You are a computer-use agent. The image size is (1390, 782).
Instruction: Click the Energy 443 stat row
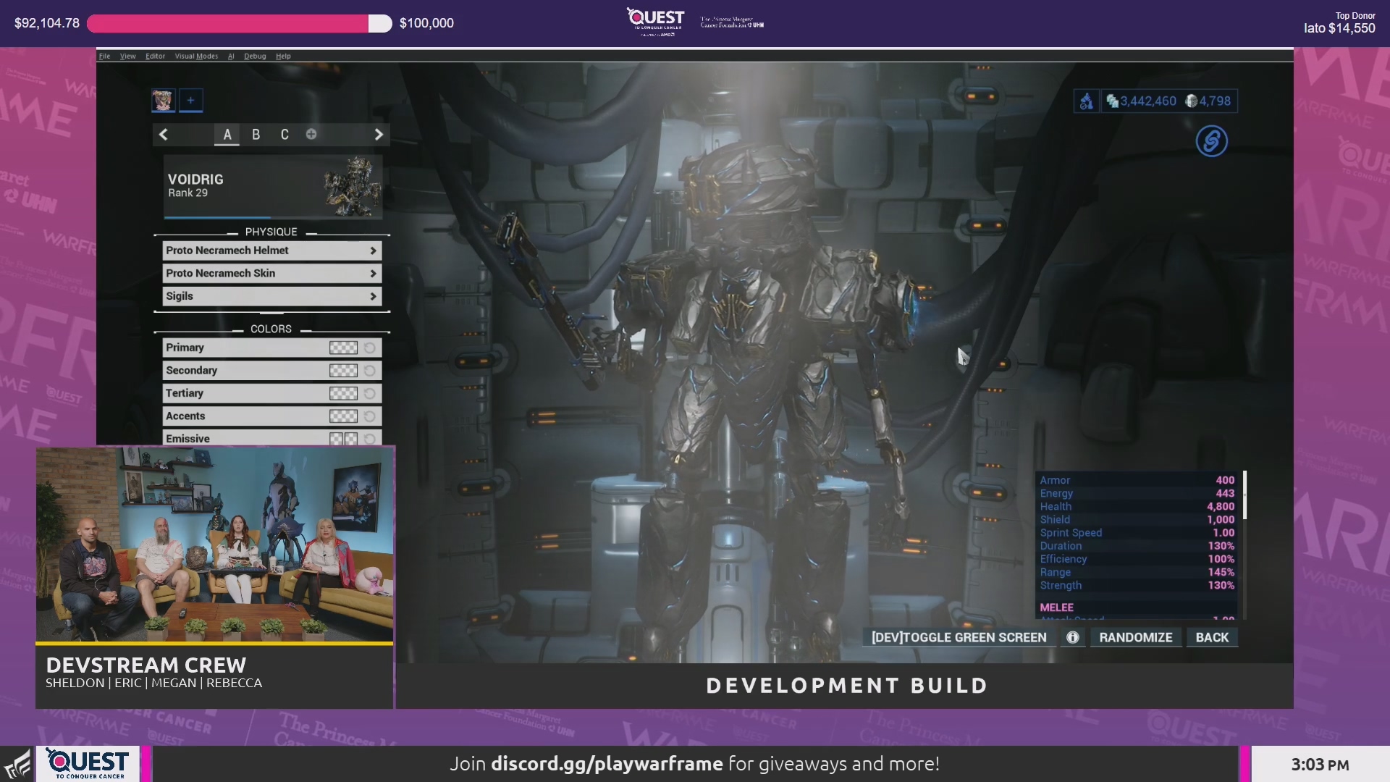(x=1137, y=493)
